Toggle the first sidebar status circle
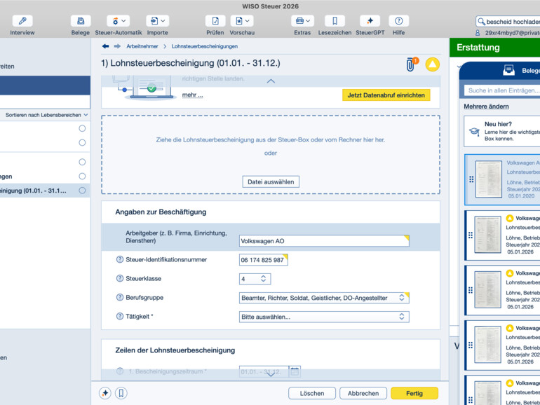This screenshot has width=540, height=405. [82, 128]
